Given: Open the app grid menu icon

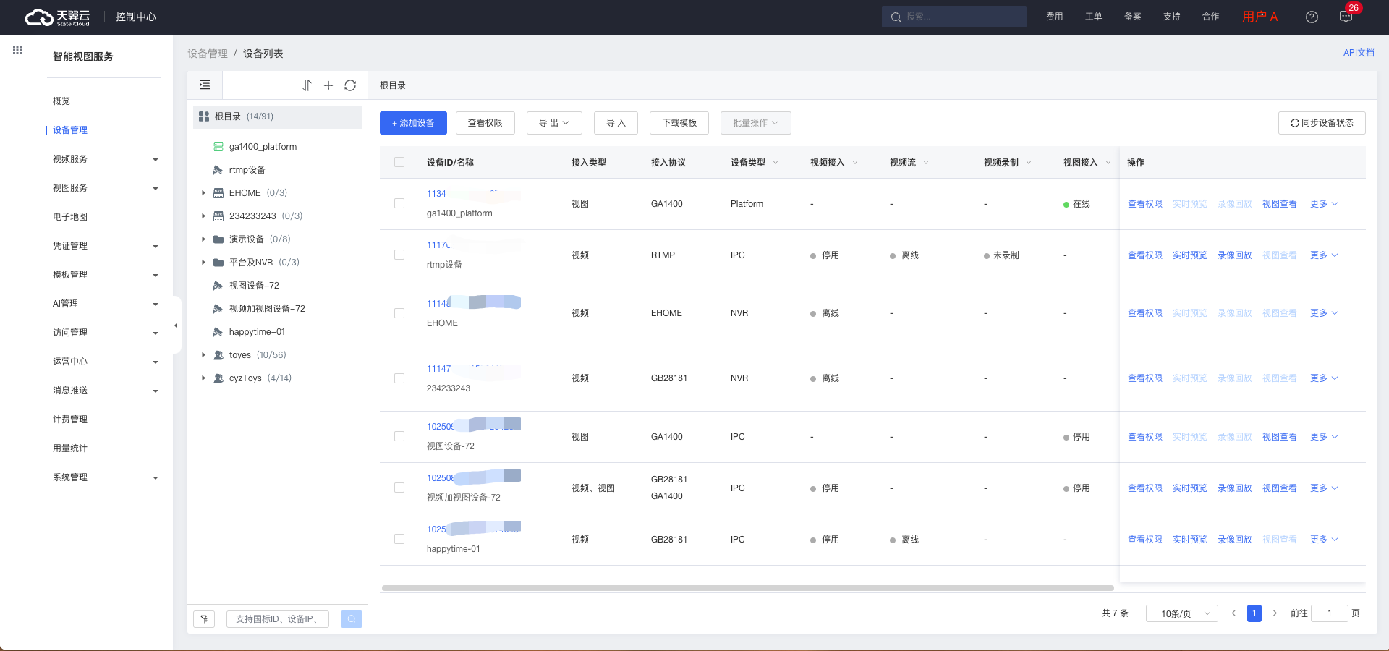Looking at the screenshot, I should pyautogui.click(x=17, y=50).
